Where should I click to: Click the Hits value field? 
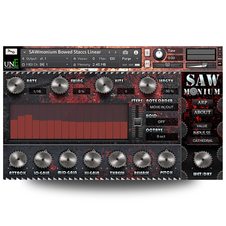point(126,91)
